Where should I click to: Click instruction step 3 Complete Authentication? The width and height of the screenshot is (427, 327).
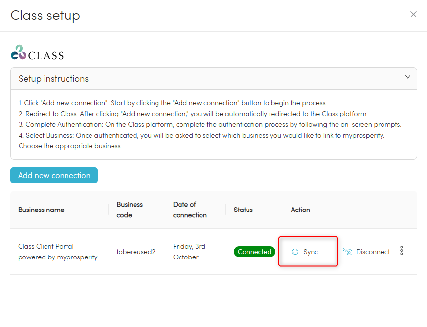tap(210, 124)
